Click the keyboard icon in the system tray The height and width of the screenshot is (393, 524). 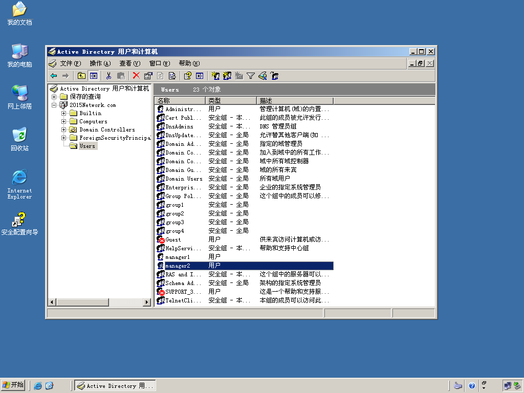458,386
